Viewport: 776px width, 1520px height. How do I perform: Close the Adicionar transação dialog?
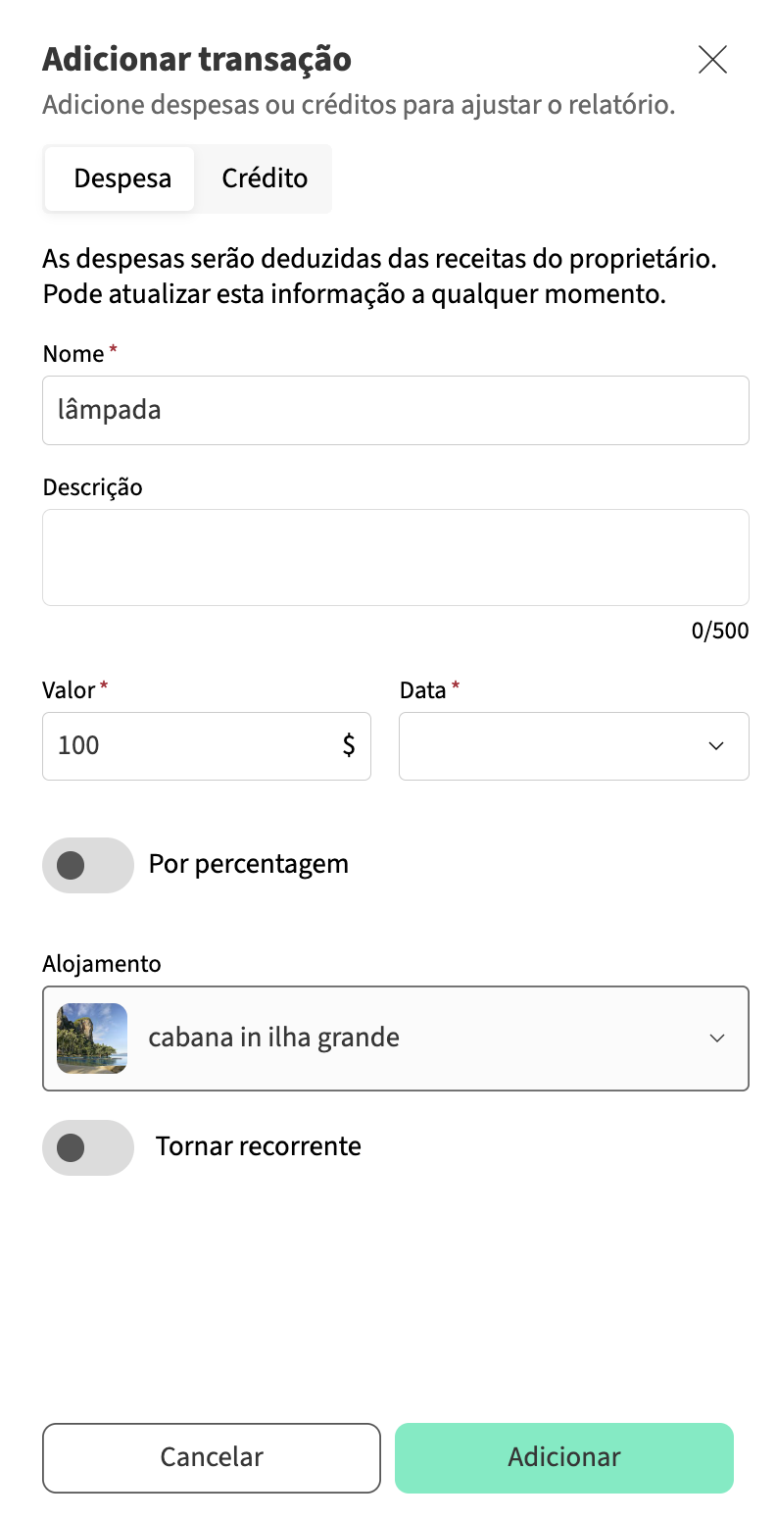pos(712,60)
